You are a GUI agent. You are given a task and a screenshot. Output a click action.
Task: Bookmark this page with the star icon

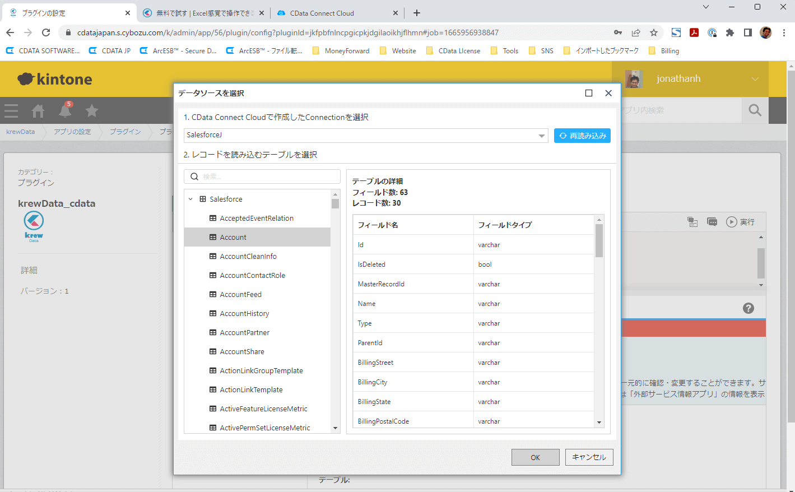(653, 33)
